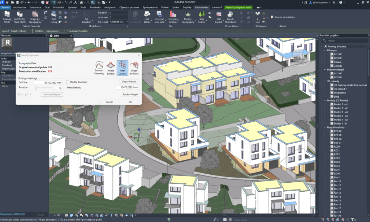370x222 pixels.
Task: Open the Ref. Level Absolute Ele... dropdown
Action: coord(119,22)
